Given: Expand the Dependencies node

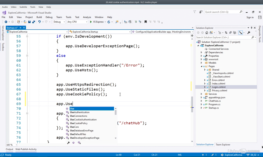Looking at the screenshot, I should (201, 52).
